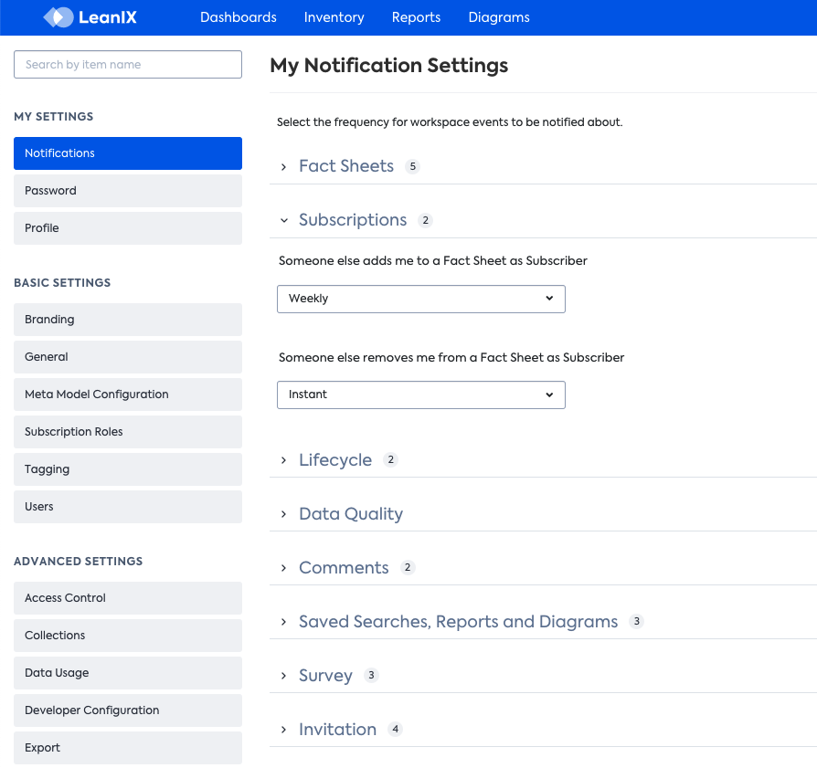Open Developer Configuration settings
Image resolution: width=817 pixels, height=768 pixels.
[x=128, y=710]
